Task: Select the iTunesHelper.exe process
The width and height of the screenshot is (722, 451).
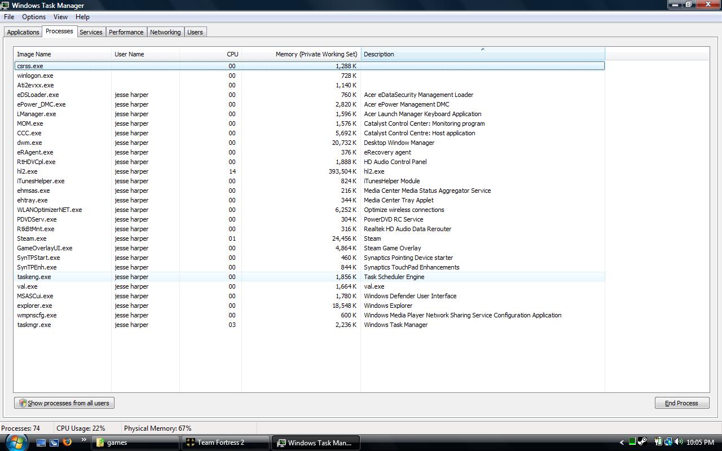Action: [309, 181]
